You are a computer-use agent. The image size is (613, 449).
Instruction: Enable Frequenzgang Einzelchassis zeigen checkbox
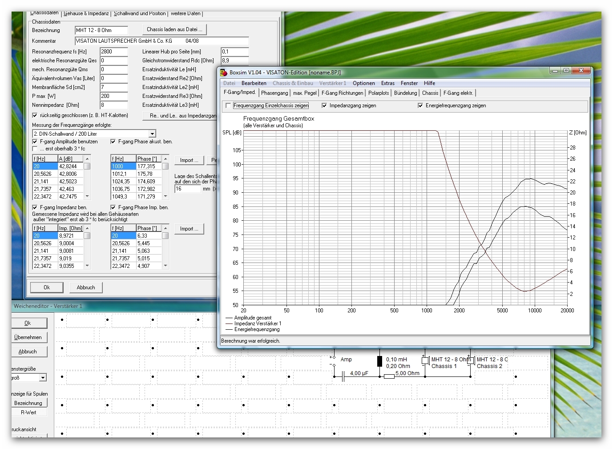coord(228,105)
